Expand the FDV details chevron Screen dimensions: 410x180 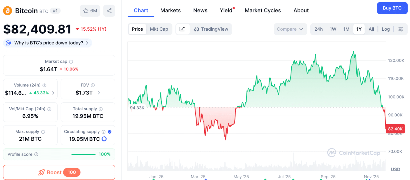(x=99, y=93)
